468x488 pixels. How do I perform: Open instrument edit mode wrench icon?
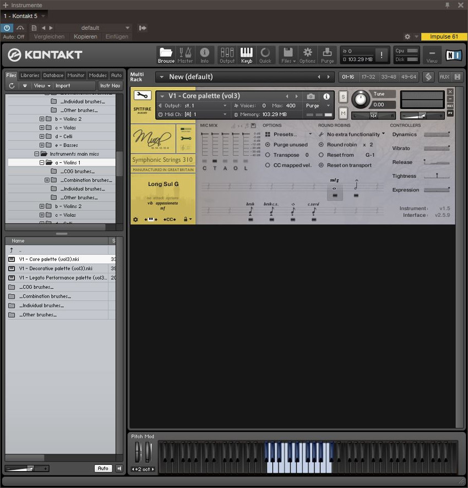142,95
